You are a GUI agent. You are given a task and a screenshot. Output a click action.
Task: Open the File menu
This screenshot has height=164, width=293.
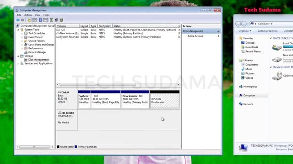(19, 15)
